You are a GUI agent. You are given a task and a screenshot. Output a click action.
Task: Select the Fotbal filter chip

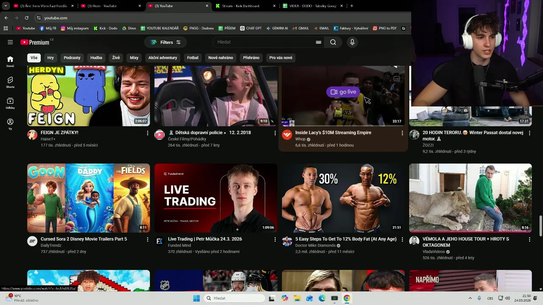pyautogui.click(x=193, y=58)
